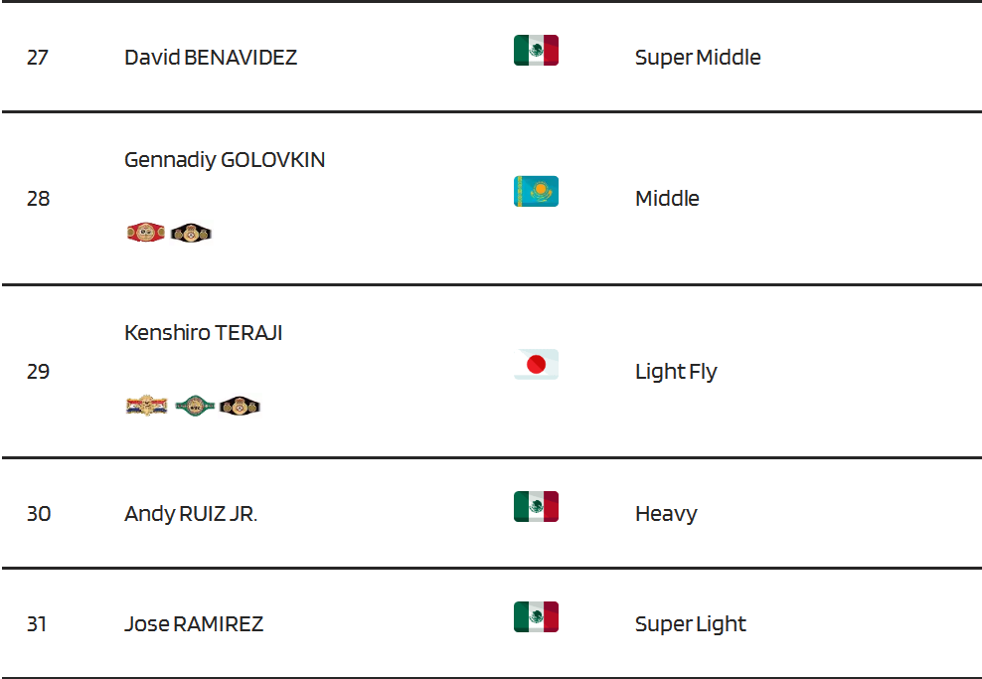Click Teraji's black WBA belt icon
Viewport: 982px width, 679px height.
[240, 406]
